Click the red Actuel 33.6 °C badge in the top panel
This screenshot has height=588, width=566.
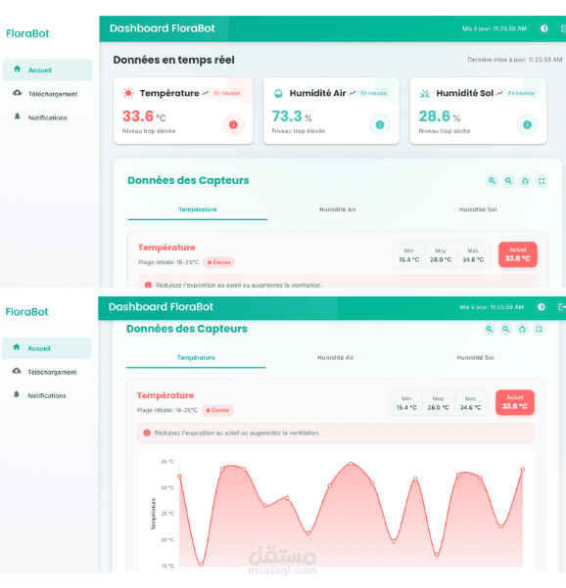click(518, 254)
